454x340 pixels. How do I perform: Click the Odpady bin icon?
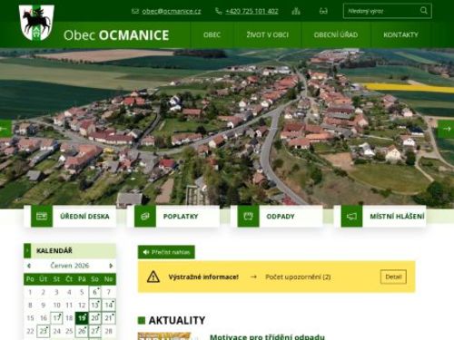[x=249, y=216]
